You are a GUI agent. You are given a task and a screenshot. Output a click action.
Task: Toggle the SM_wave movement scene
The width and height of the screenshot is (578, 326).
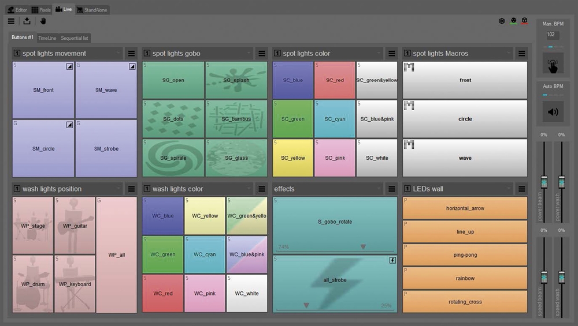tap(106, 90)
